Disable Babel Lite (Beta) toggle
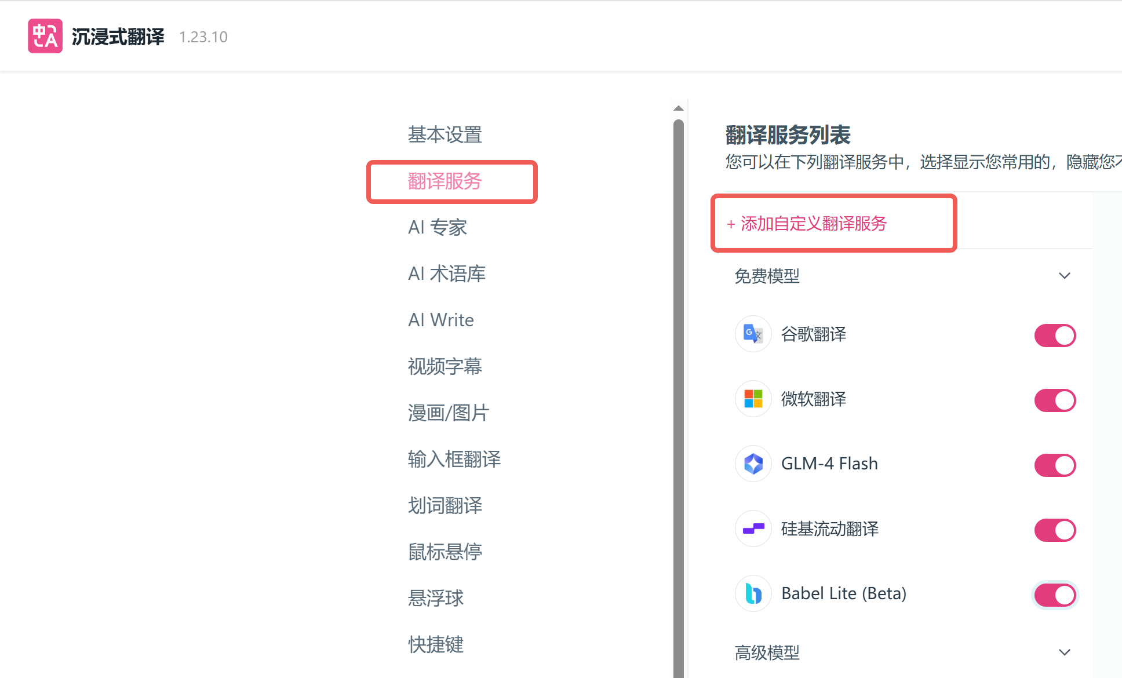 point(1054,595)
